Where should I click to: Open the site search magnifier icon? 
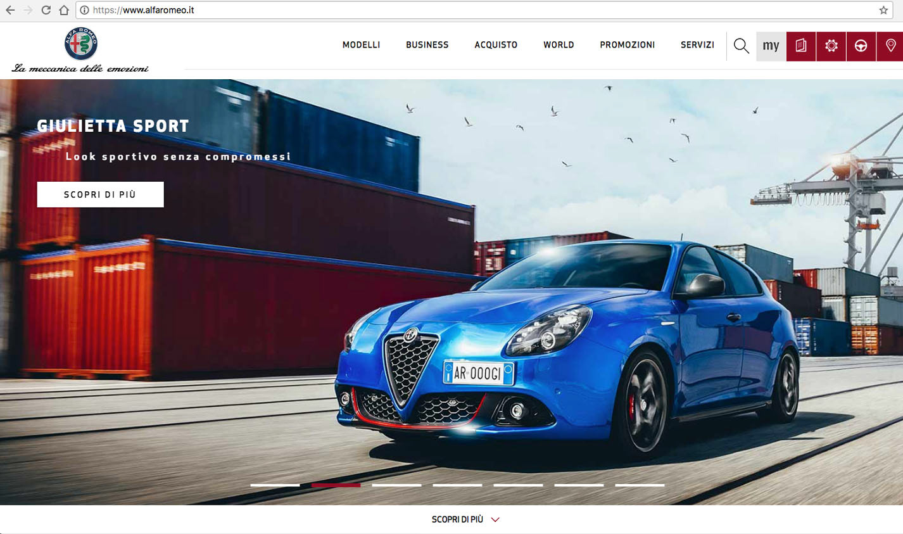(741, 46)
